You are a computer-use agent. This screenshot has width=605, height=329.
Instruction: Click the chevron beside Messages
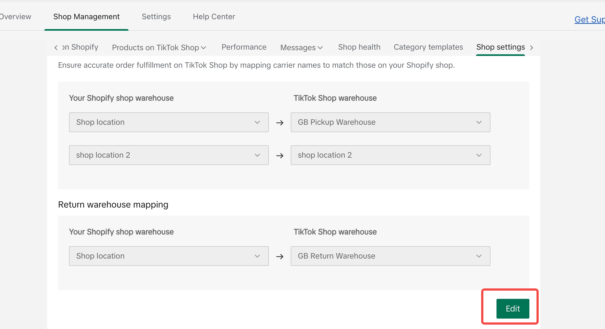(x=320, y=48)
